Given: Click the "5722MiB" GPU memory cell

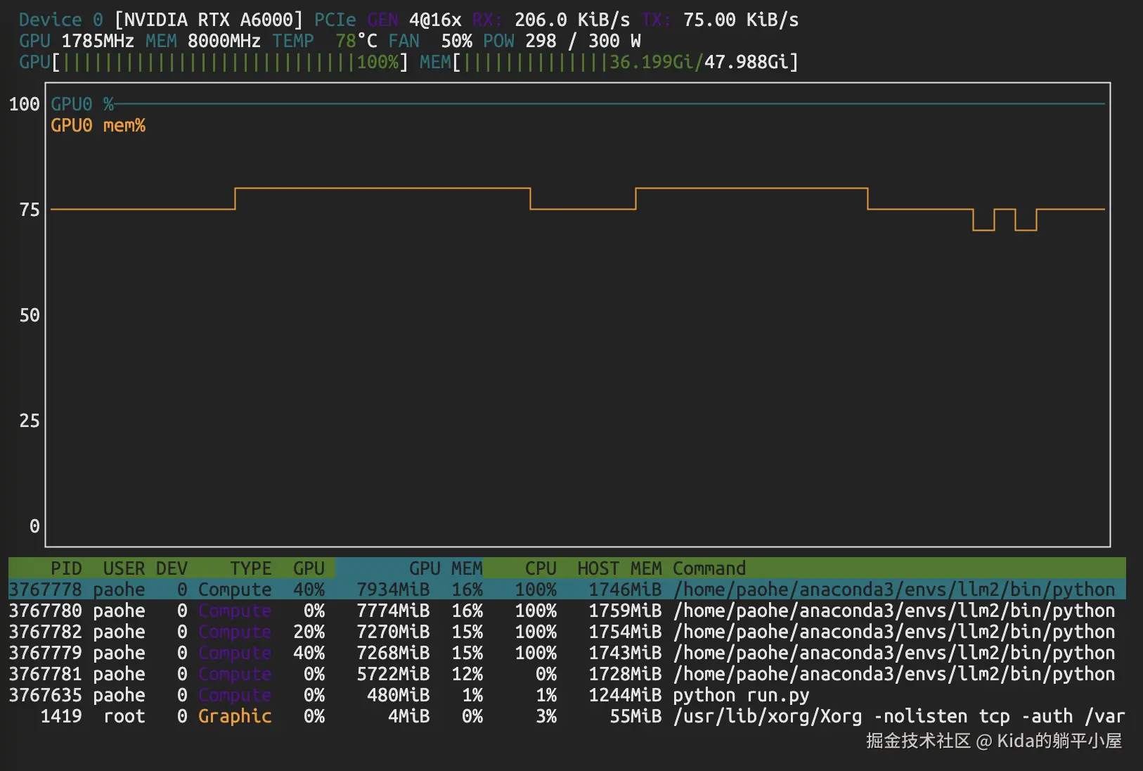Looking at the screenshot, I should click(x=393, y=674).
